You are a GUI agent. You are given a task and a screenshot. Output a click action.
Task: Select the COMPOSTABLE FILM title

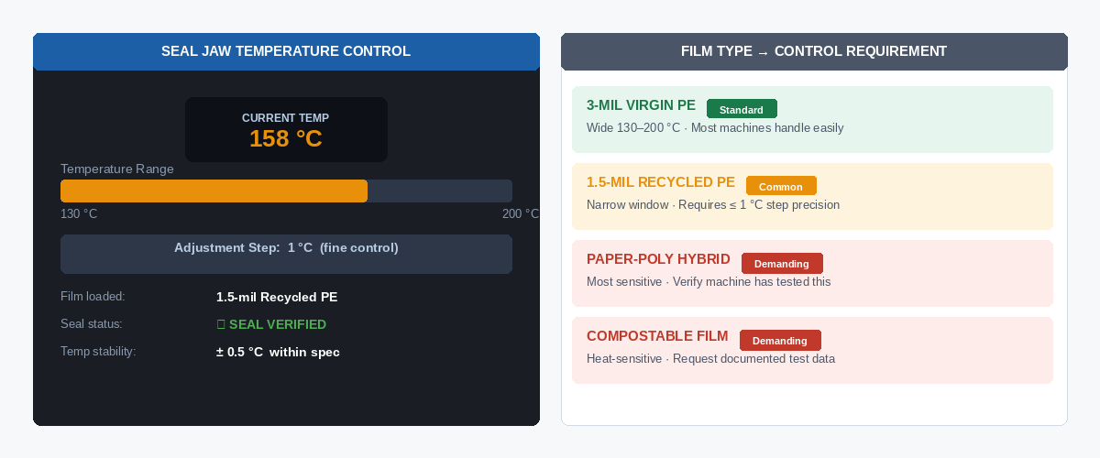[657, 336]
